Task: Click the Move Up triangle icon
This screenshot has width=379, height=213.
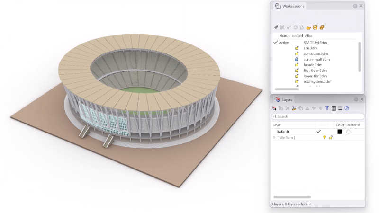Action: 307,109
